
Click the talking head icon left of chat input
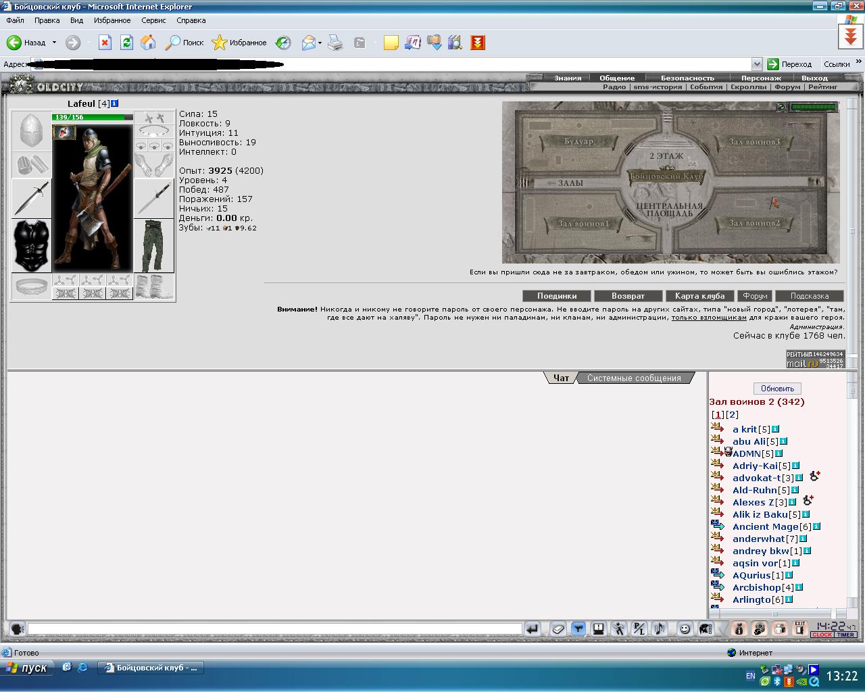coord(18,629)
